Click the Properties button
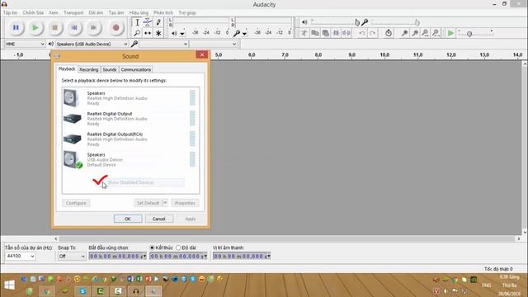 (x=185, y=203)
